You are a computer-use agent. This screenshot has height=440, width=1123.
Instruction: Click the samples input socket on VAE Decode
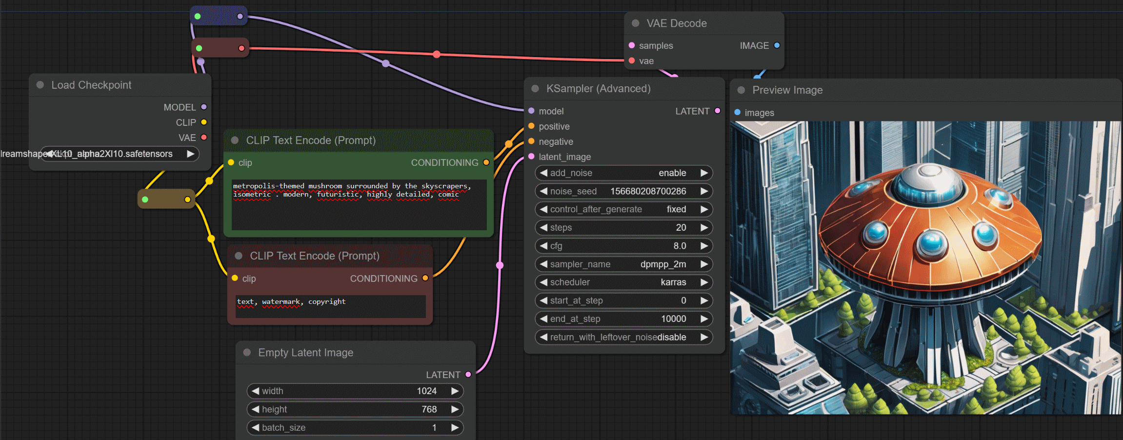click(632, 45)
